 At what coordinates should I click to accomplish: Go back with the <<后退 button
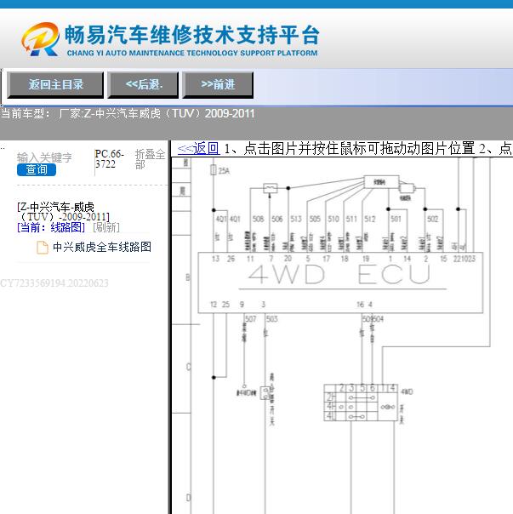[143, 85]
